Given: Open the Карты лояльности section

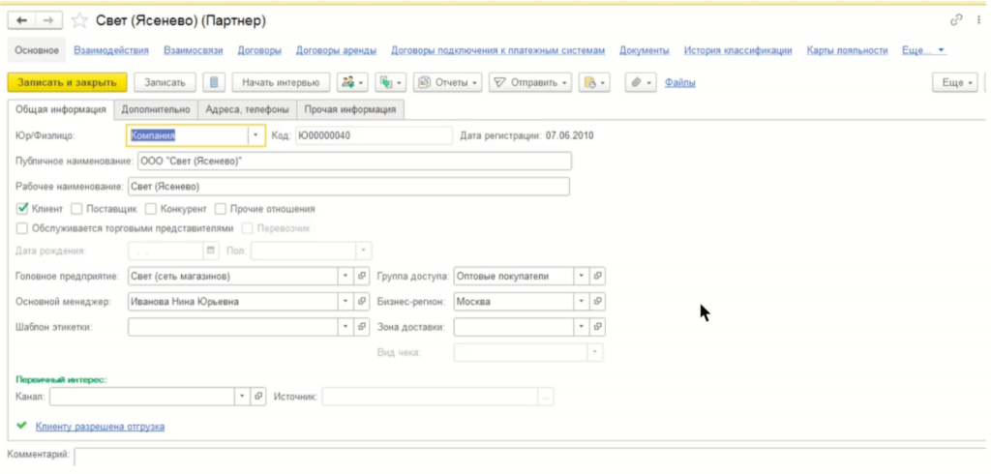Looking at the screenshot, I should (847, 50).
